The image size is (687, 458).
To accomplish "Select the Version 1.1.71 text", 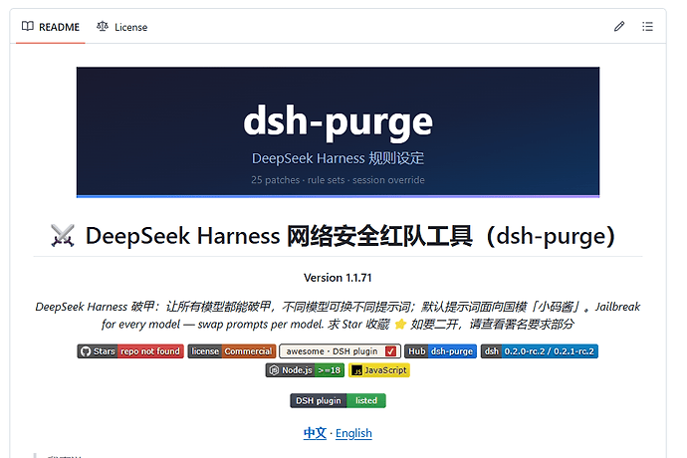I will pos(338,278).
